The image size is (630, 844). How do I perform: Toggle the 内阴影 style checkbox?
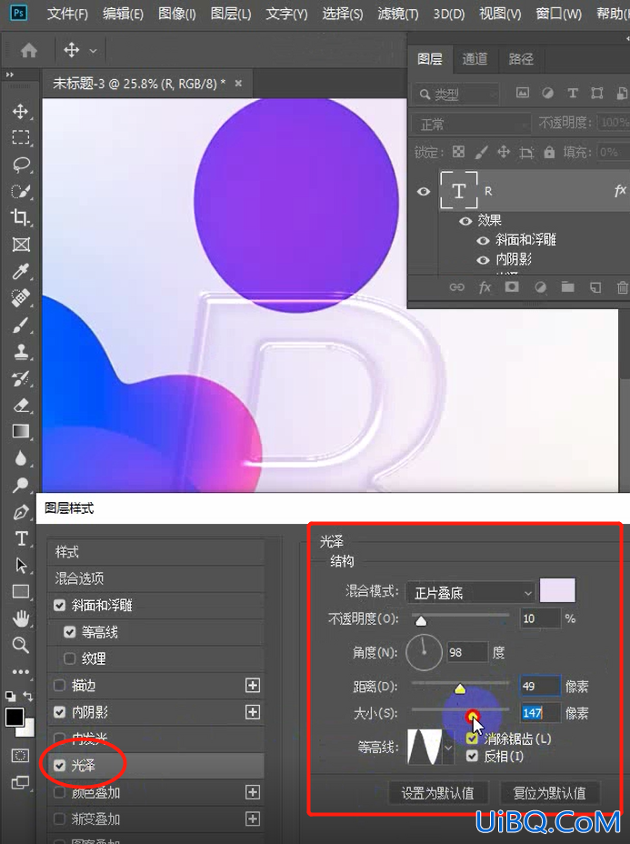(x=60, y=712)
